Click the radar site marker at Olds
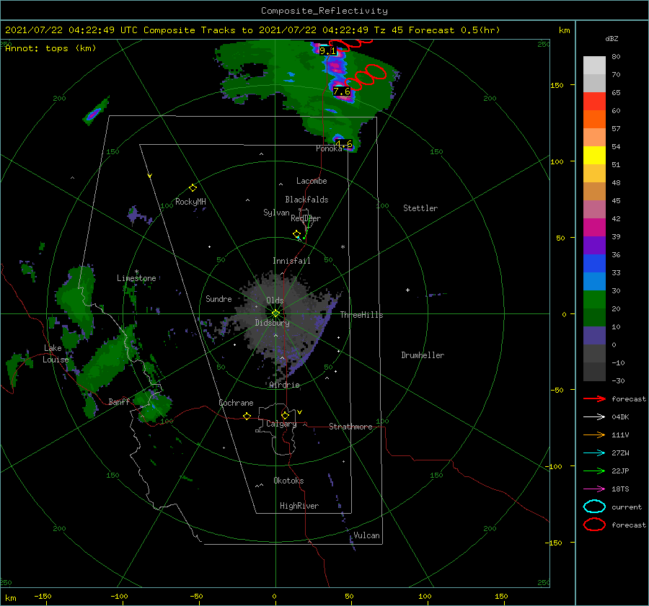 [275, 313]
